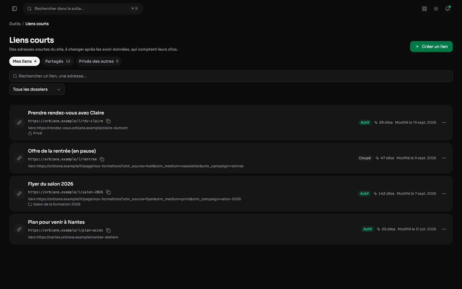Screen dimensions: 462x289
Task: Open more options for Flyer du salon 2026
Action: pos(444,194)
